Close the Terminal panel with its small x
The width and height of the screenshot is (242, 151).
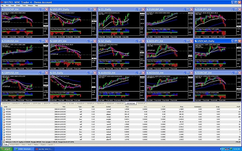coord(1,106)
